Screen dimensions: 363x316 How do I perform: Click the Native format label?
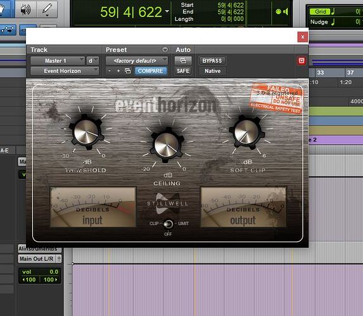click(212, 71)
